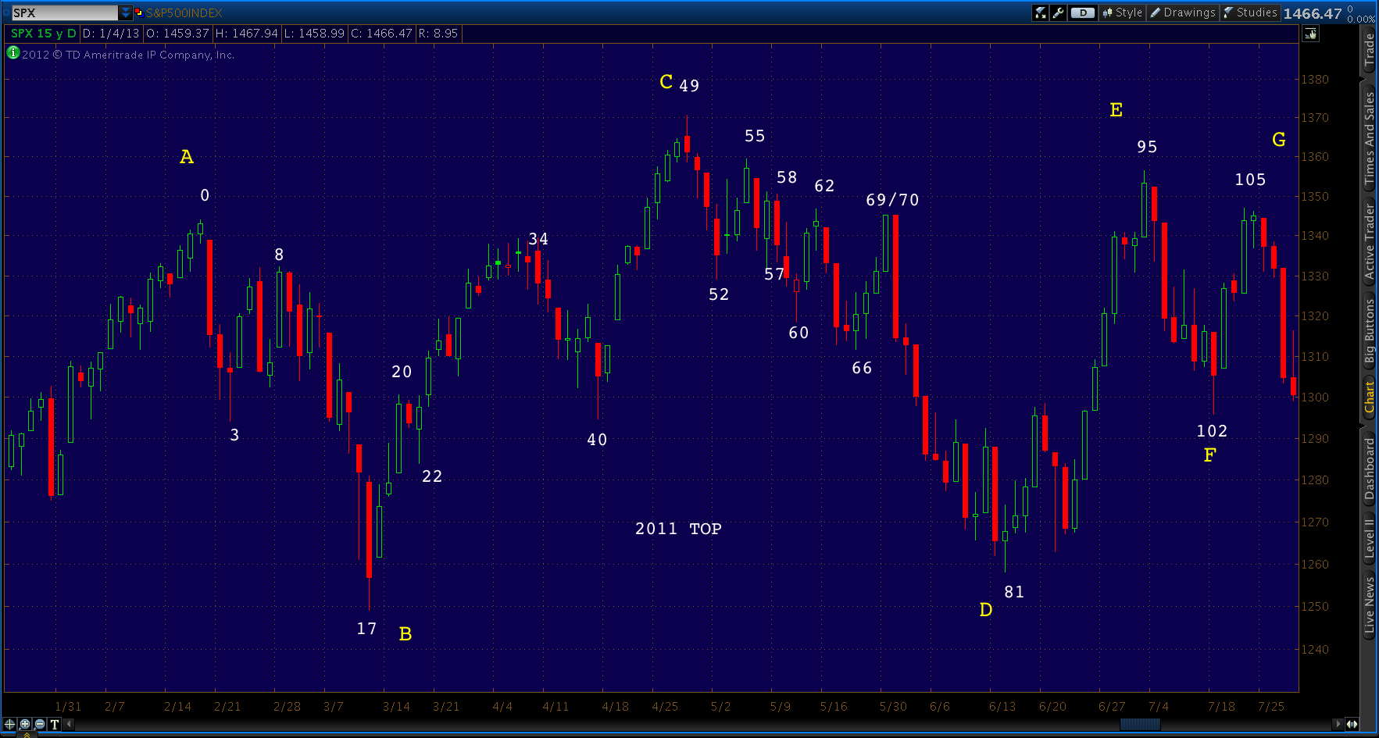Expand the symbol selector dropdown arrow
1379x738 pixels.
click(126, 12)
